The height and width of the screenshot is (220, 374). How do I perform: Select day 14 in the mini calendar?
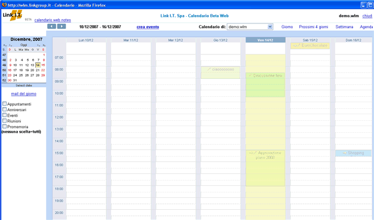[38, 65]
